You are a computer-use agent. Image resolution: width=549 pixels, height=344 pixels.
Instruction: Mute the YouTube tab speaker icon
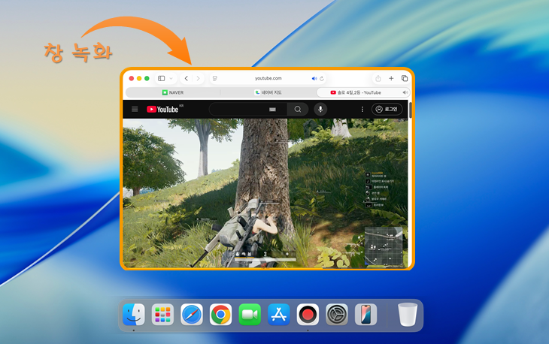(x=405, y=92)
